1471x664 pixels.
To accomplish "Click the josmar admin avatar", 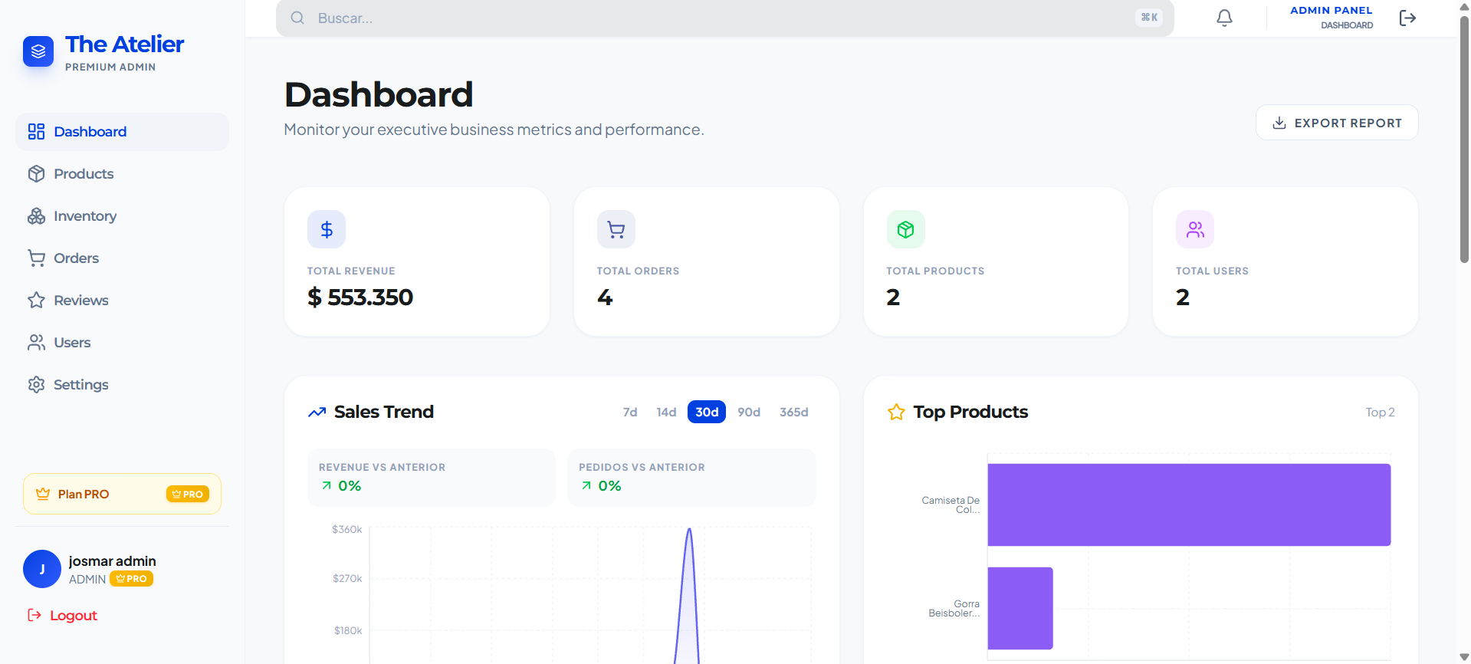I will 42,569.
